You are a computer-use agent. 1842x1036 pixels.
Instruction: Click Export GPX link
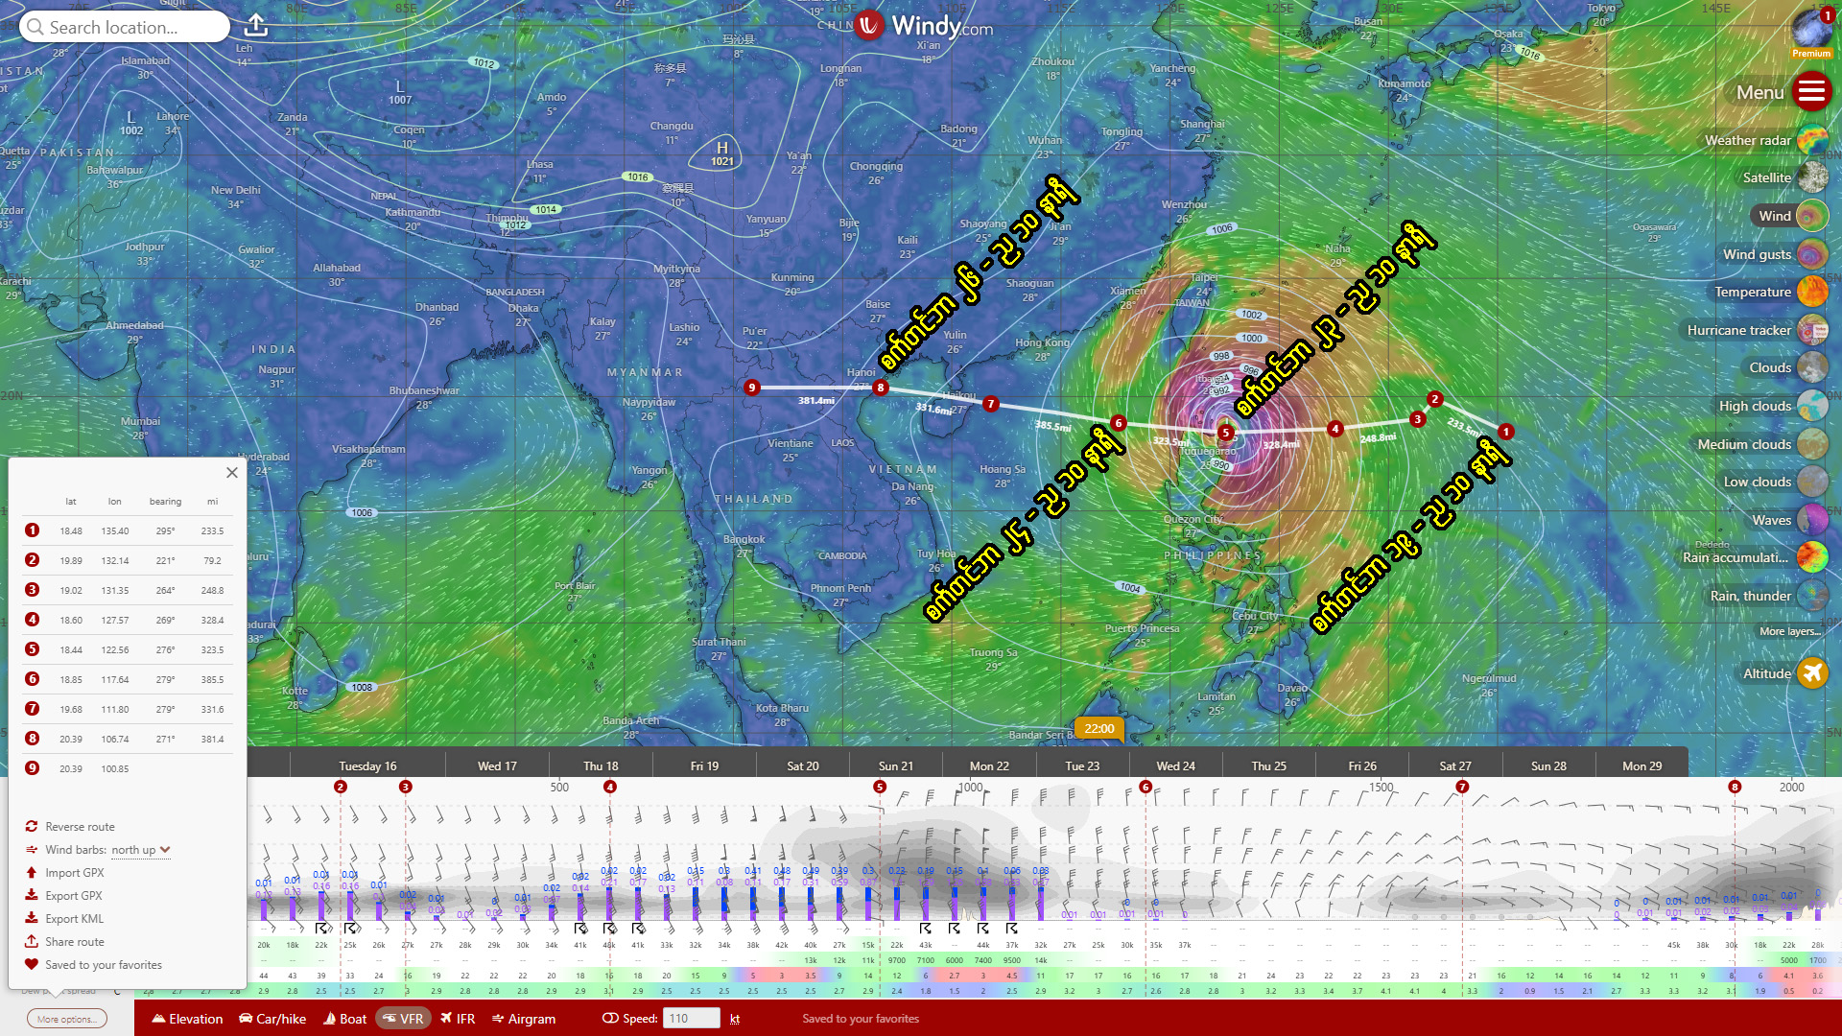[x=73, y=896]
